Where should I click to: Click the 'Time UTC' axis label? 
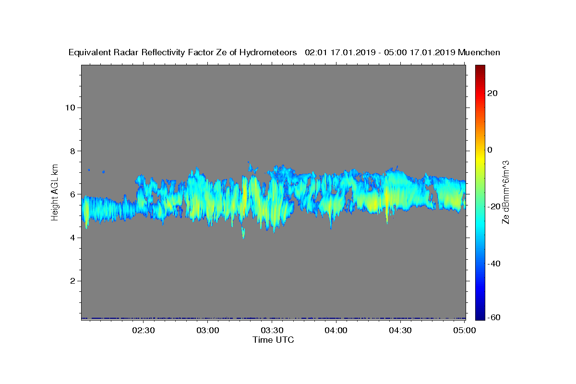(273, 340)
